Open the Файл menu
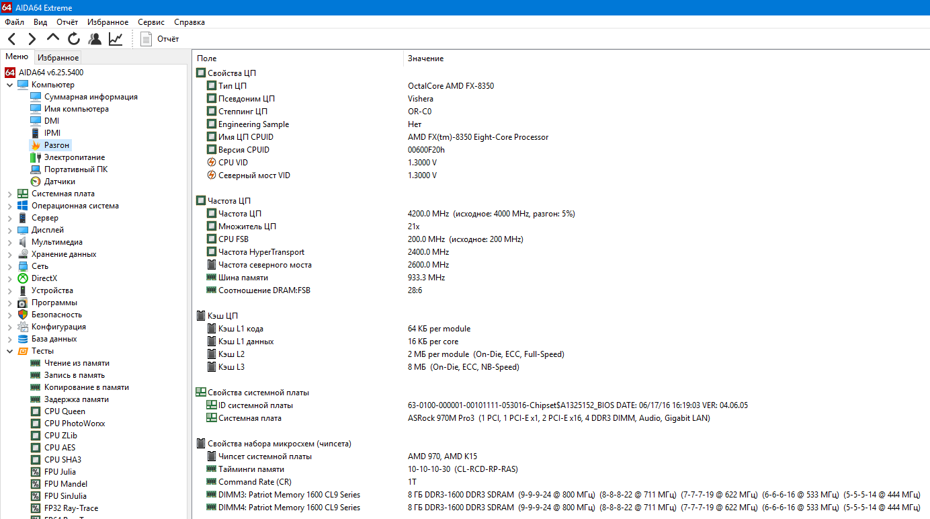This screenshot has width=930, height=519. click(x=14, y=22)
